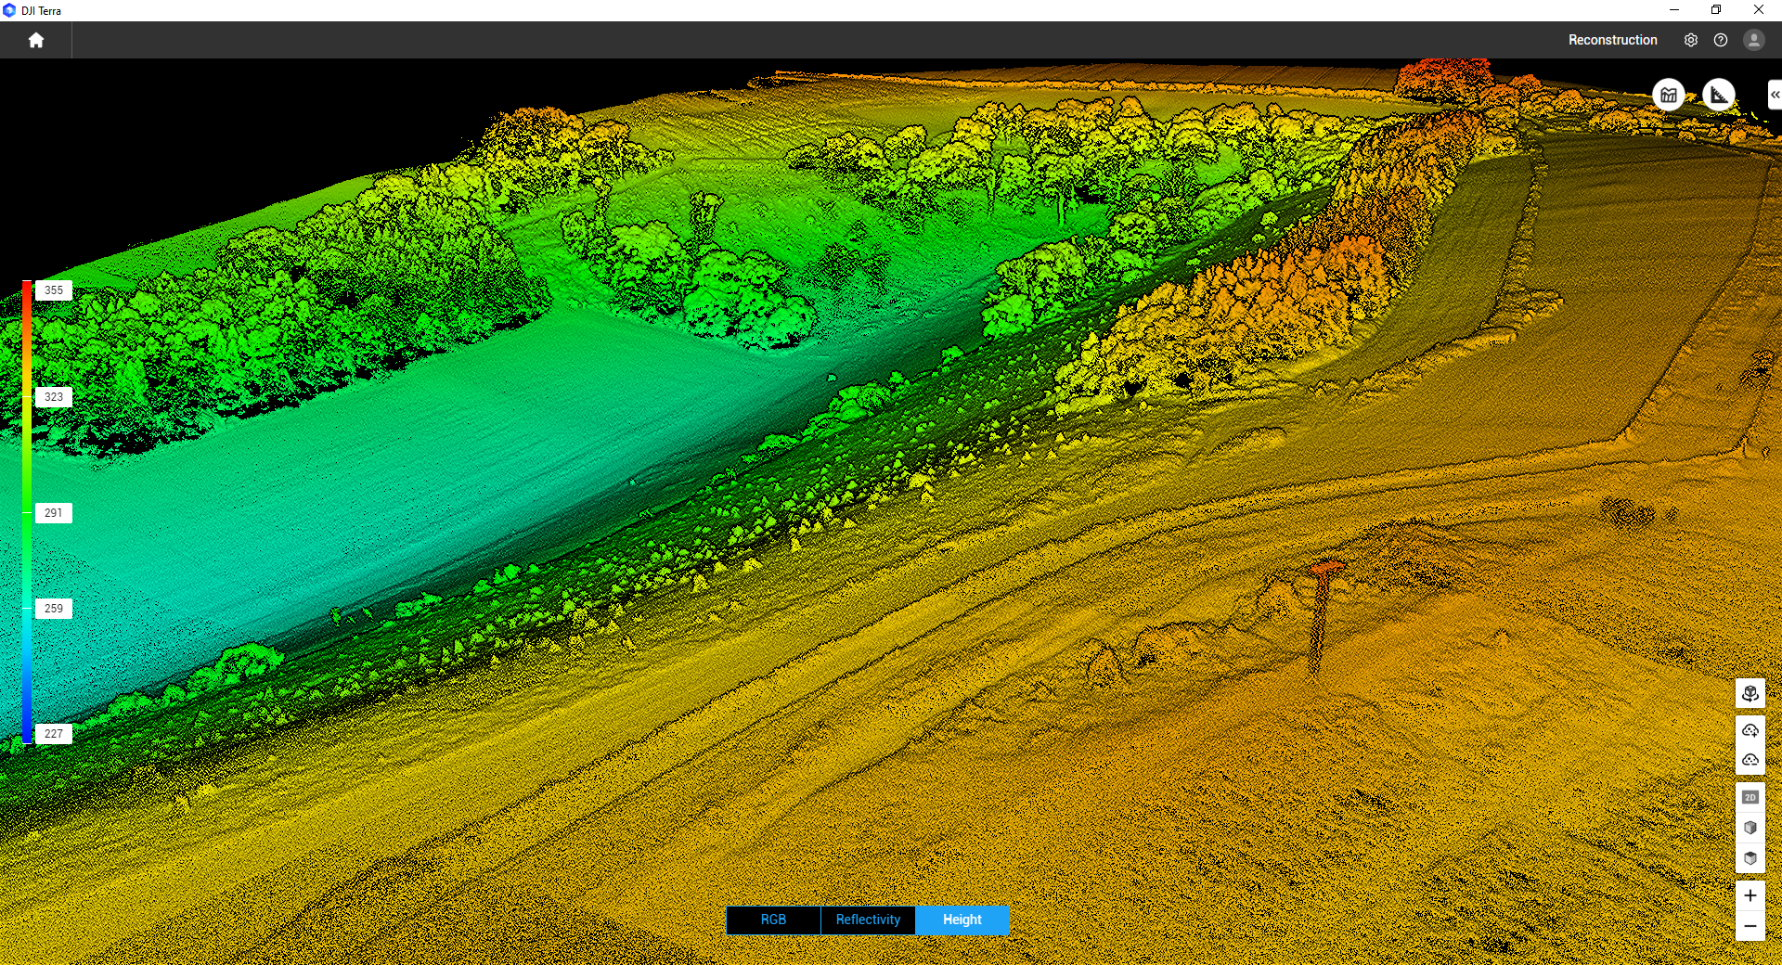The width and height of the screenshot is (1782, 965).
Task: Click the Reconstruction title label
Action: [1612, 40]
